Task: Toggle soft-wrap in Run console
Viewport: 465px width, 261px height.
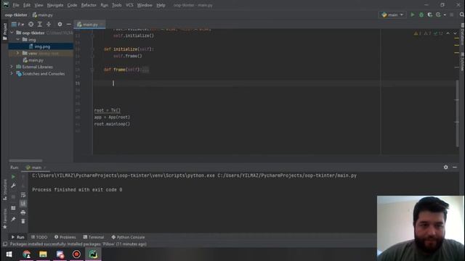Action: point(23,195)
